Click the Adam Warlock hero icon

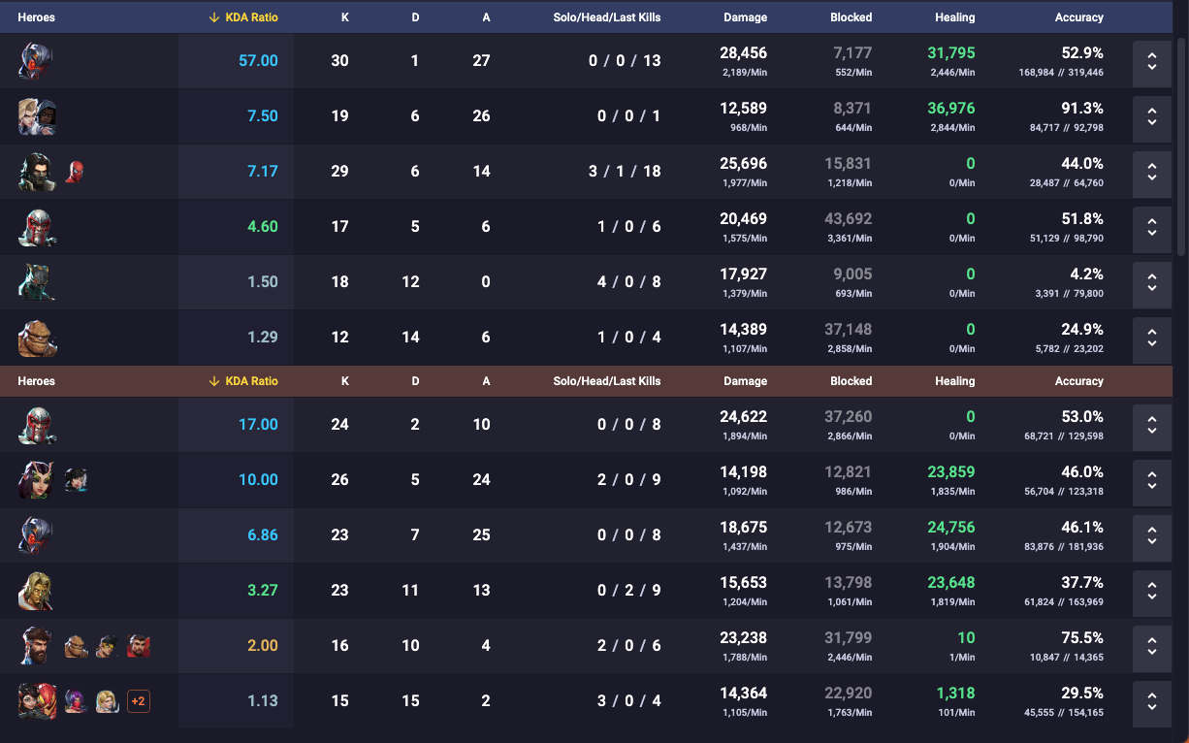coord(37,591)
